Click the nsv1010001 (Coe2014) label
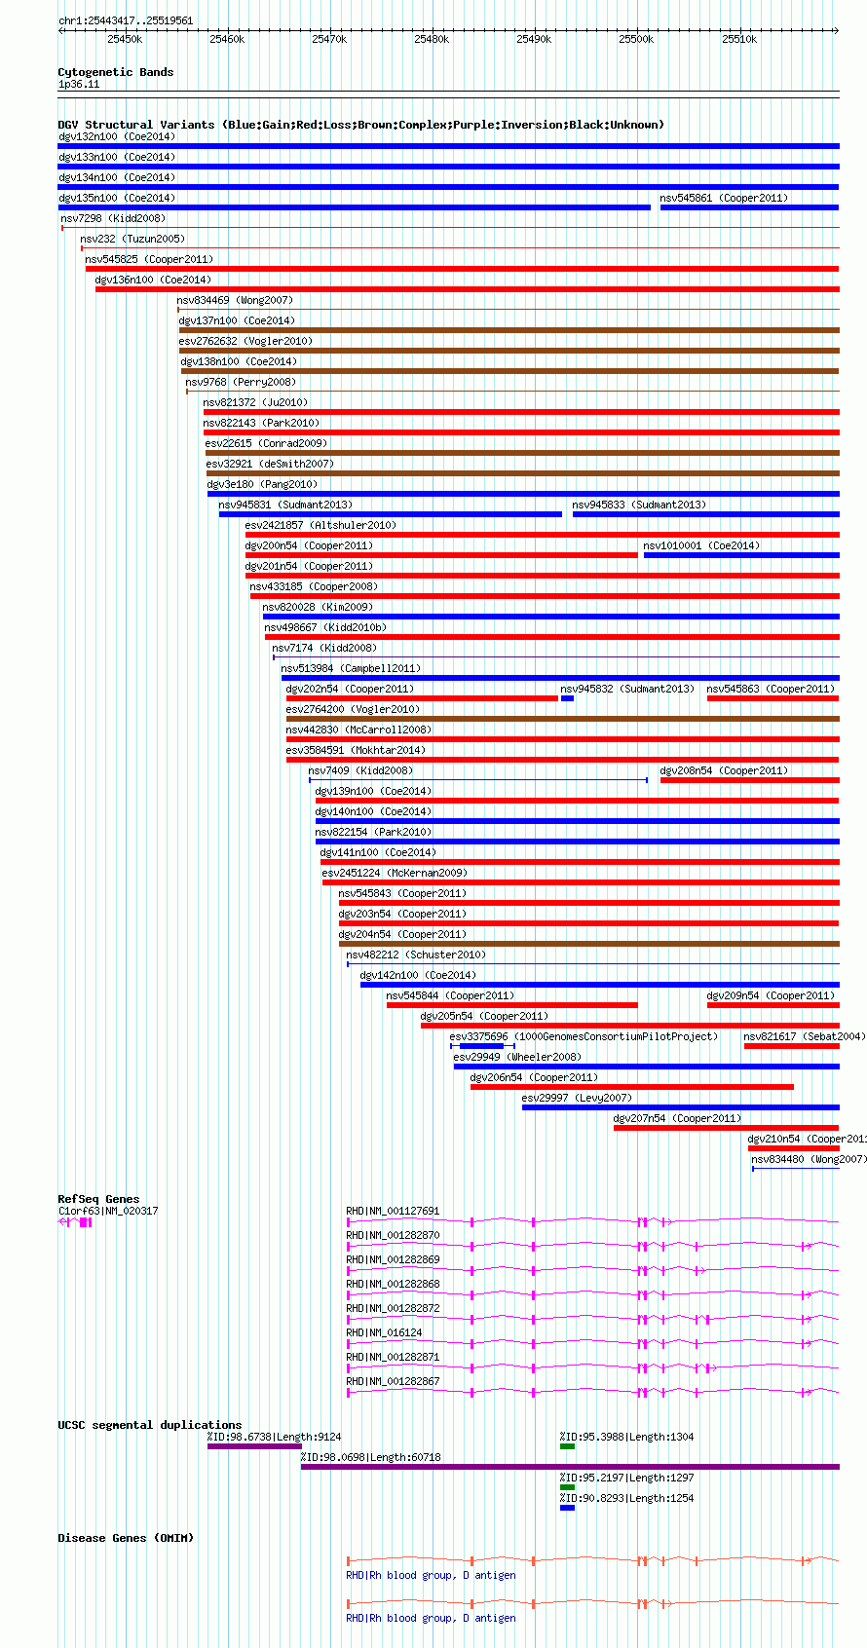This screenshot has width=867, height=1648. point(701,545)
